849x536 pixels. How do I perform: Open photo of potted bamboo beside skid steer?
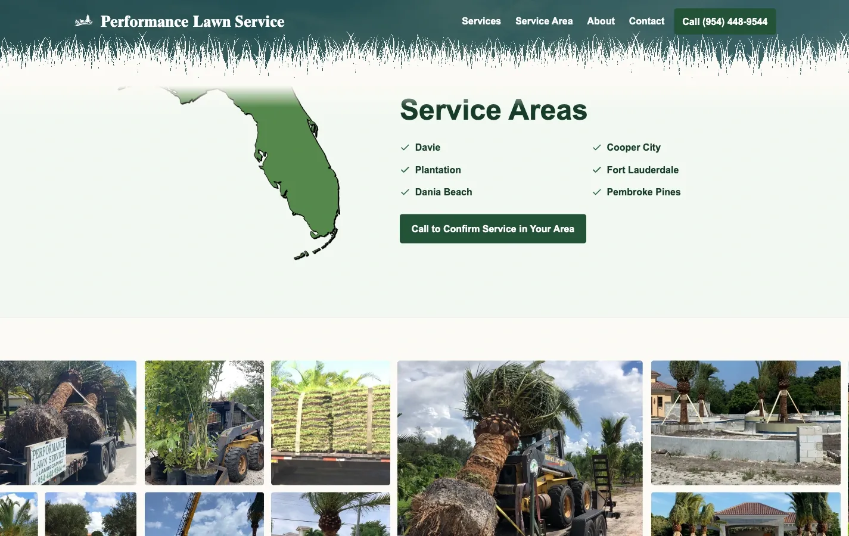[x=204, y=422]
